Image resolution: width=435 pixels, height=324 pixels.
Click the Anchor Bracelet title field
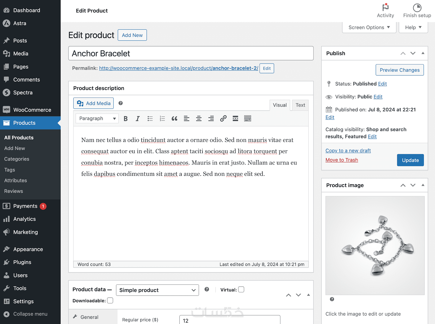point(191,53)
